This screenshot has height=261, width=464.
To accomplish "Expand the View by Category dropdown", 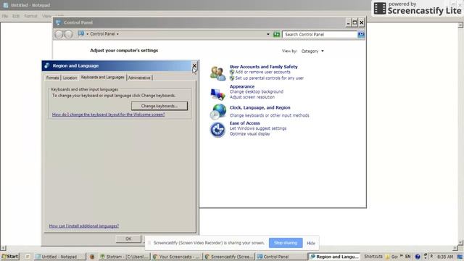I will click(x=312, y=51).
